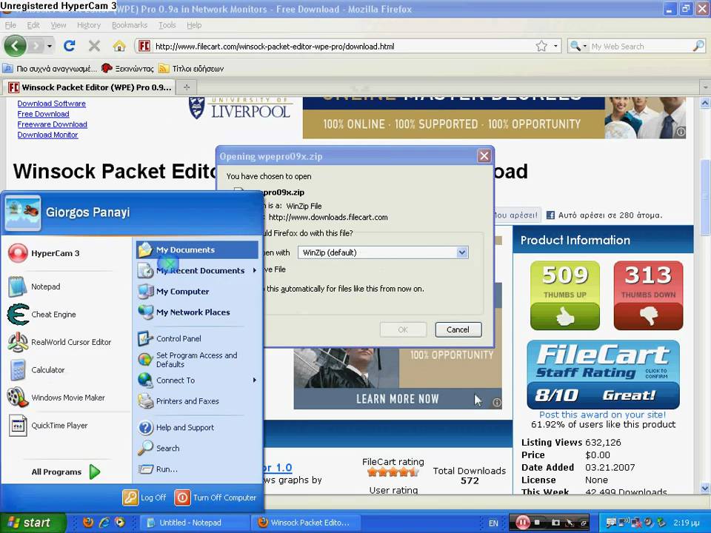Click the LEARN MORE NOW ad banner
This screenshot has height=533, width=711.
coord(397,399)
